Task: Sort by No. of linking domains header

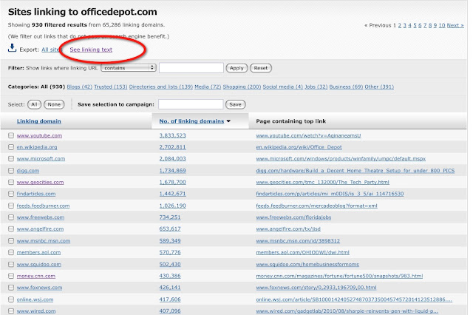Action: click(191, 121)
